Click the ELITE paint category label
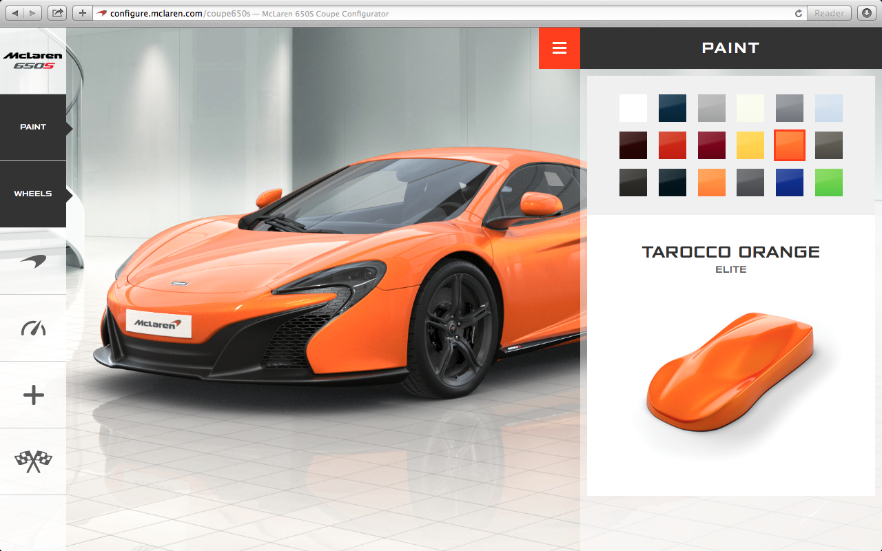 point(730,269)
